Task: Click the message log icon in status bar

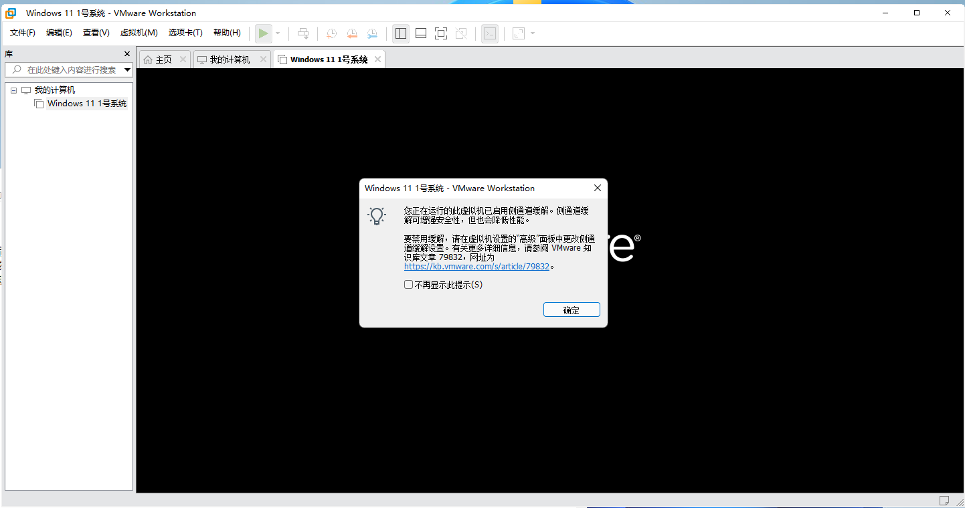Action: [x=944, y=501]
